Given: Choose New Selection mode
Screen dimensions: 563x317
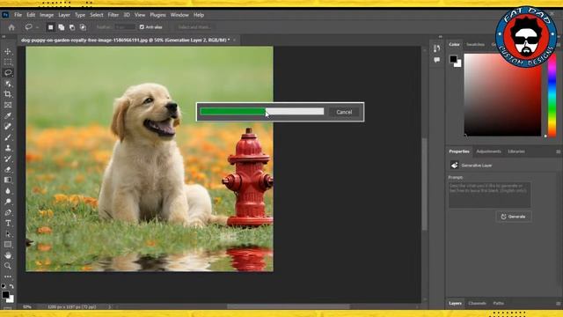Looking at the screenshot, I should pos(51,27).
